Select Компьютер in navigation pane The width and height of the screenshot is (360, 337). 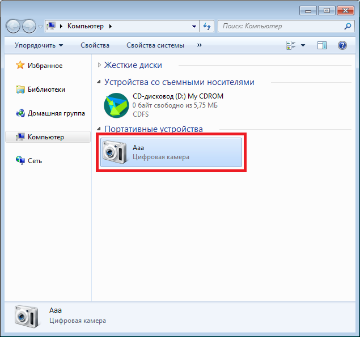(48, 137)
